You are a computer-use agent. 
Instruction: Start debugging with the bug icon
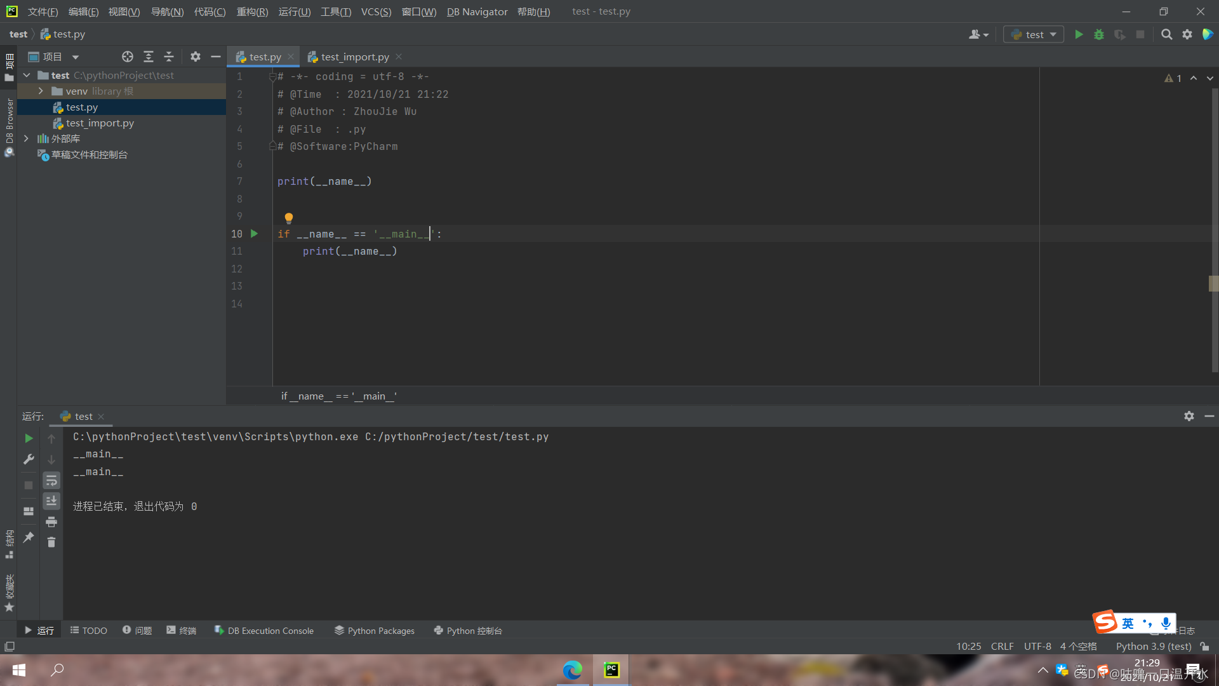(1099, 34)
